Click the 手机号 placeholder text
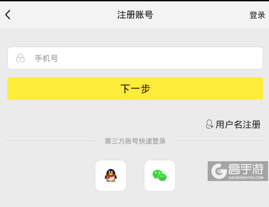The height and width of the screenshot is (207, 269). [46, 58]
